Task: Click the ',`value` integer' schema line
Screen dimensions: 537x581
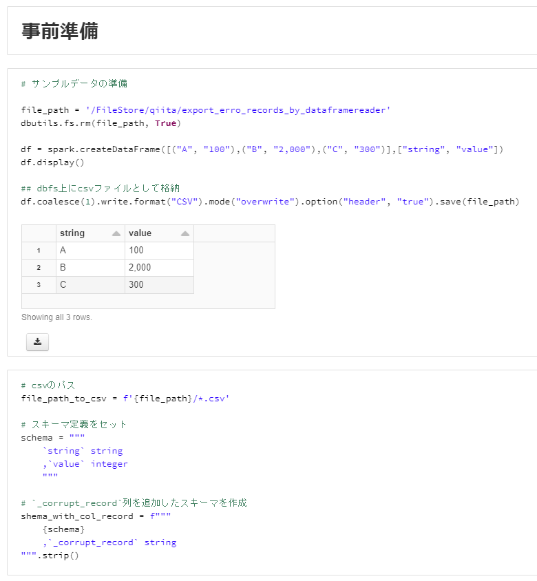Action: coord(85,464)
